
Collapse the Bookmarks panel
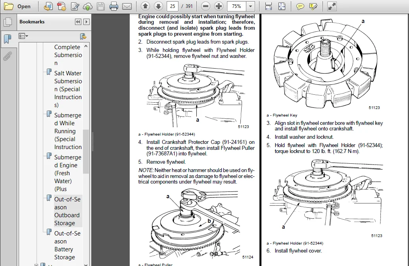78,22
